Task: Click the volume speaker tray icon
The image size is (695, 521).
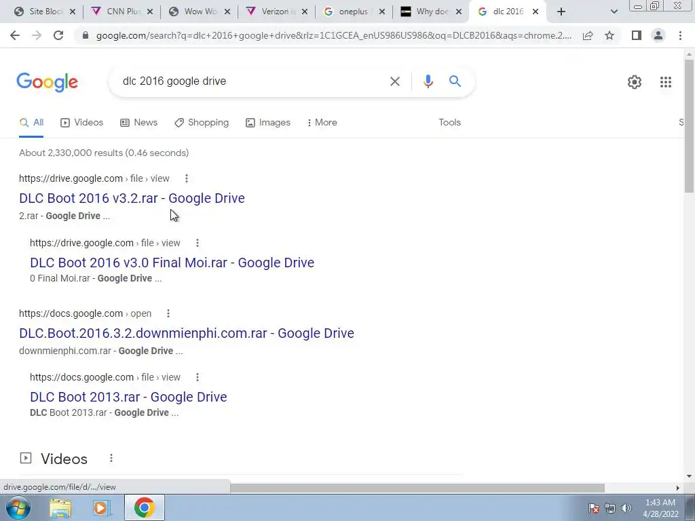Action: pos(626,508)
